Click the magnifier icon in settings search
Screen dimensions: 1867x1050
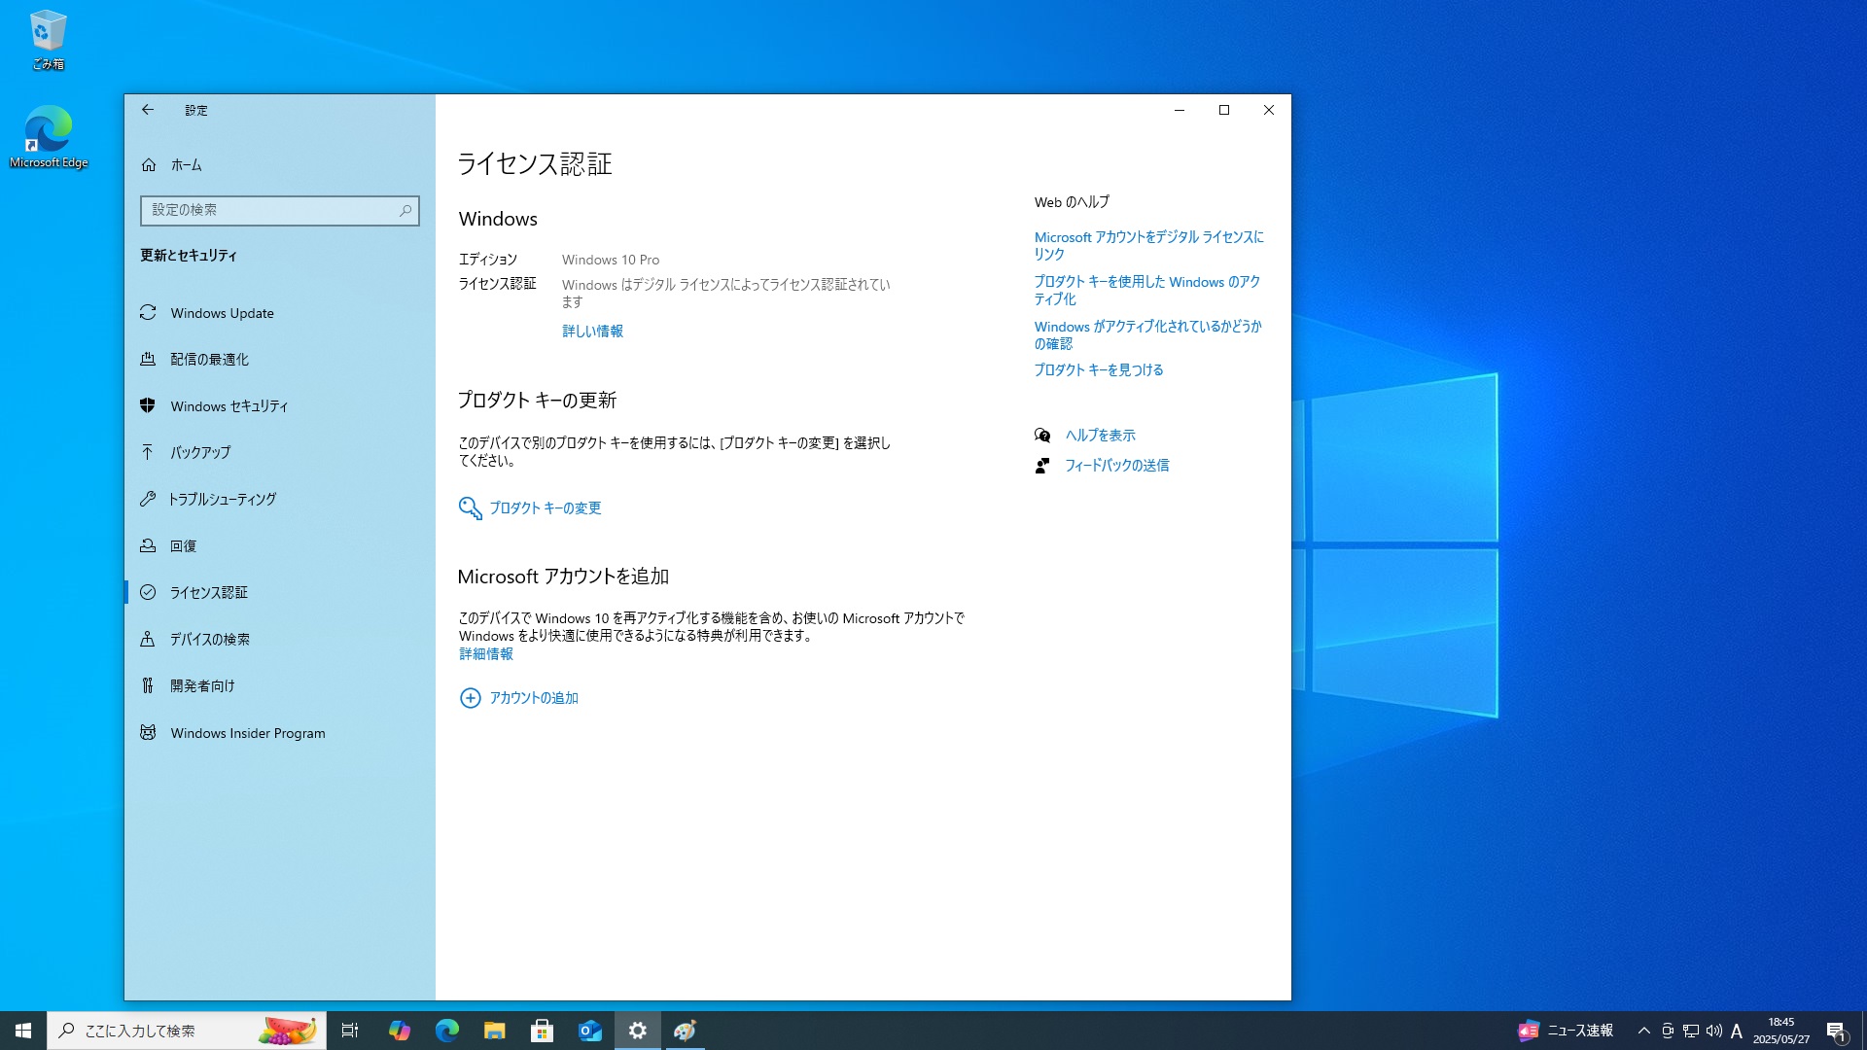pyautogui.click(x=405, y=210)
